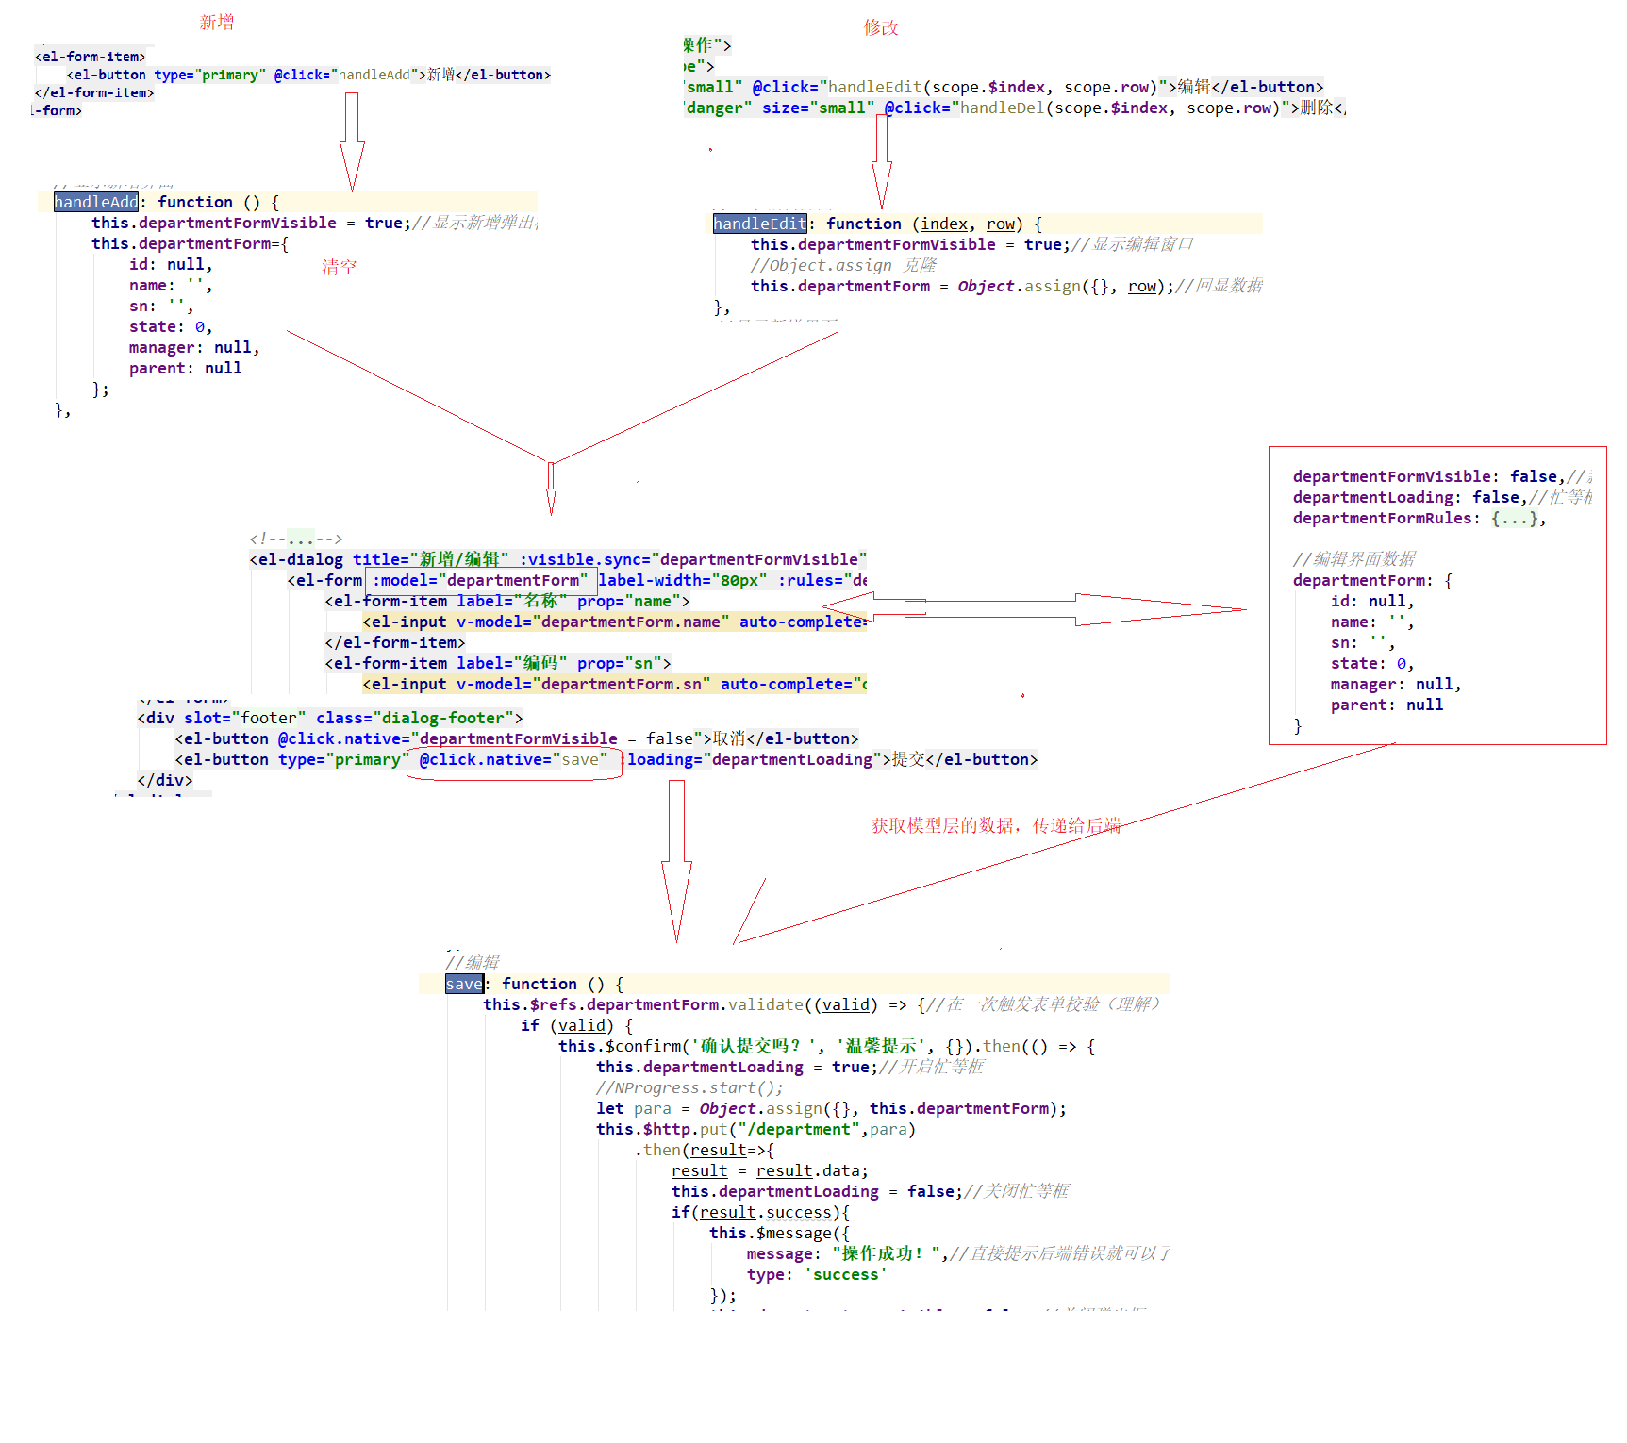This screenshot has height=1443, width=1627.
Task: Click the highlighted handleEdit function name
Action: [x=760, y=224]
